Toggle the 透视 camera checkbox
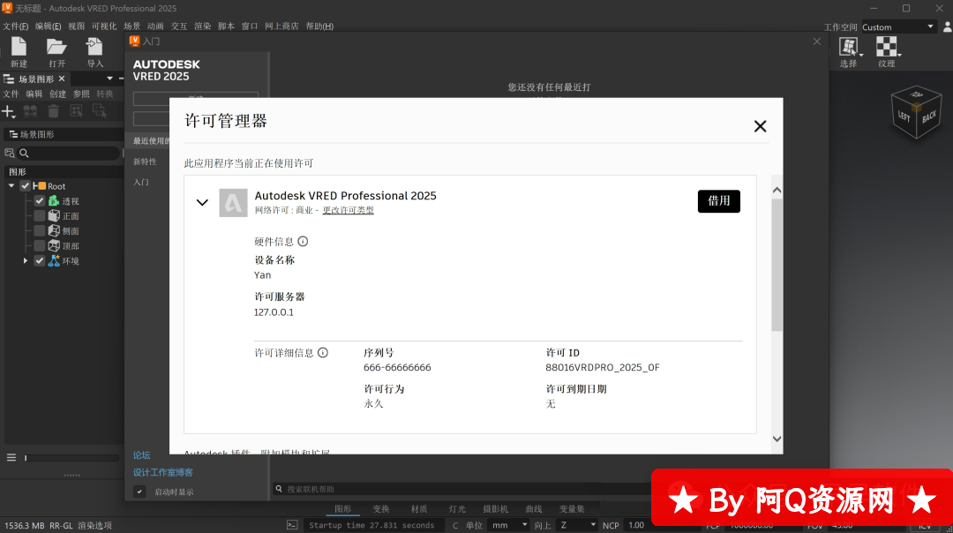The height and width of the screenshot is (533, 953). click(40, 200)
